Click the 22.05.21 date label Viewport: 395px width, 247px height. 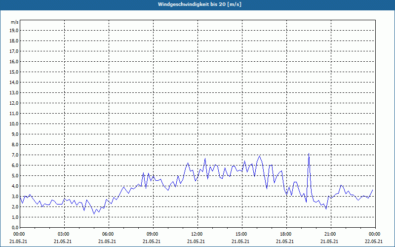[374, 241]
